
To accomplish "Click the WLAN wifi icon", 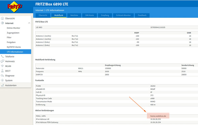I will pyautogui.click(x=2, y=66).
